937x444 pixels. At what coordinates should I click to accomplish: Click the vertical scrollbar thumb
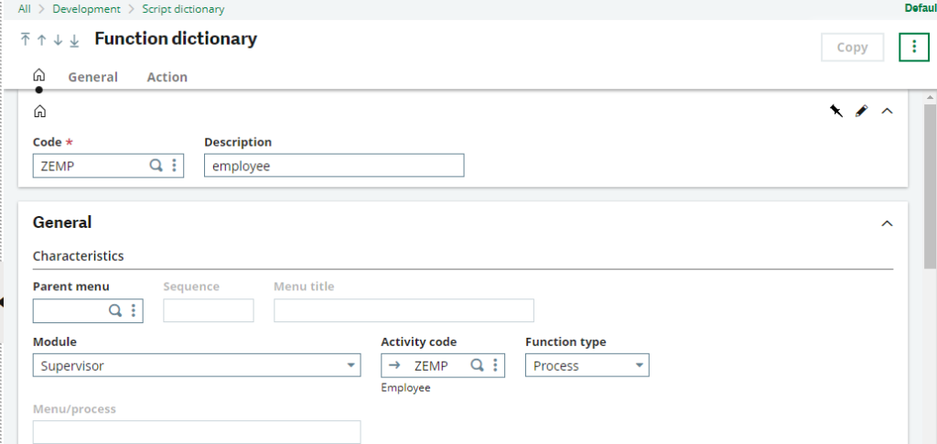(x=930, y=185)
